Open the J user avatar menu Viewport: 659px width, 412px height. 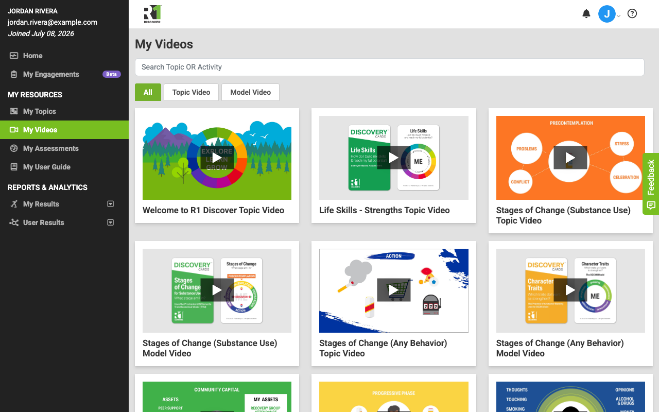pyautogui.click(x=607, y=14)
